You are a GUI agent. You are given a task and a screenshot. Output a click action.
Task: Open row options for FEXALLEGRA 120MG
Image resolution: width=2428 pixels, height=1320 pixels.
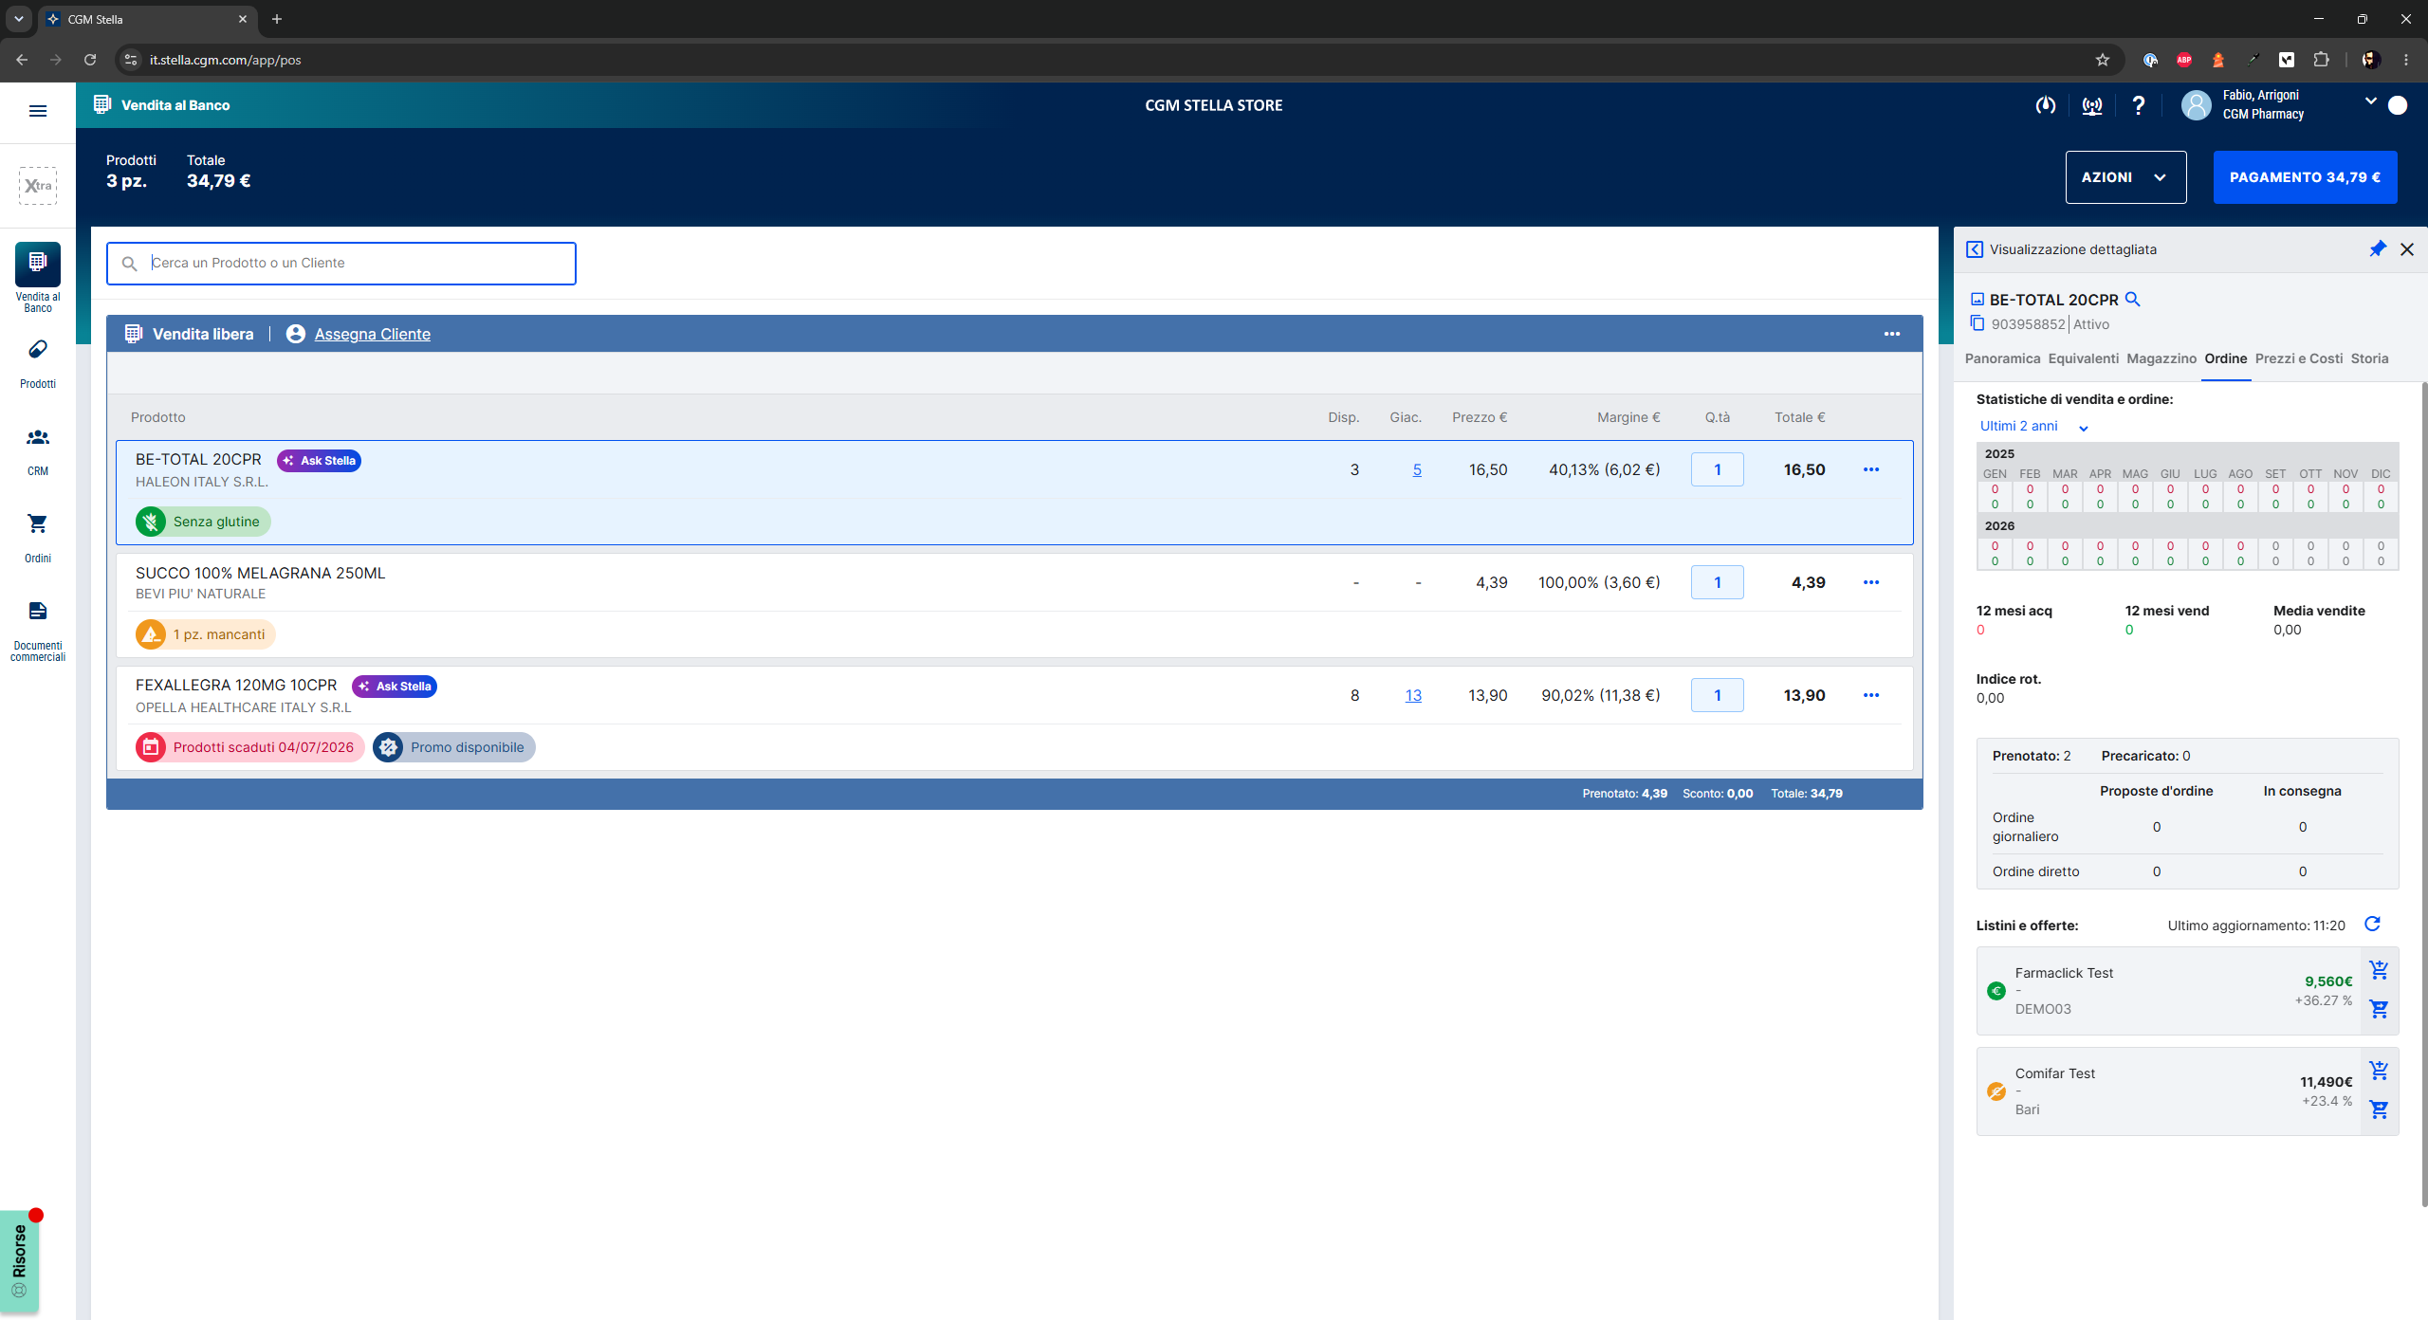coord(1871,695)
